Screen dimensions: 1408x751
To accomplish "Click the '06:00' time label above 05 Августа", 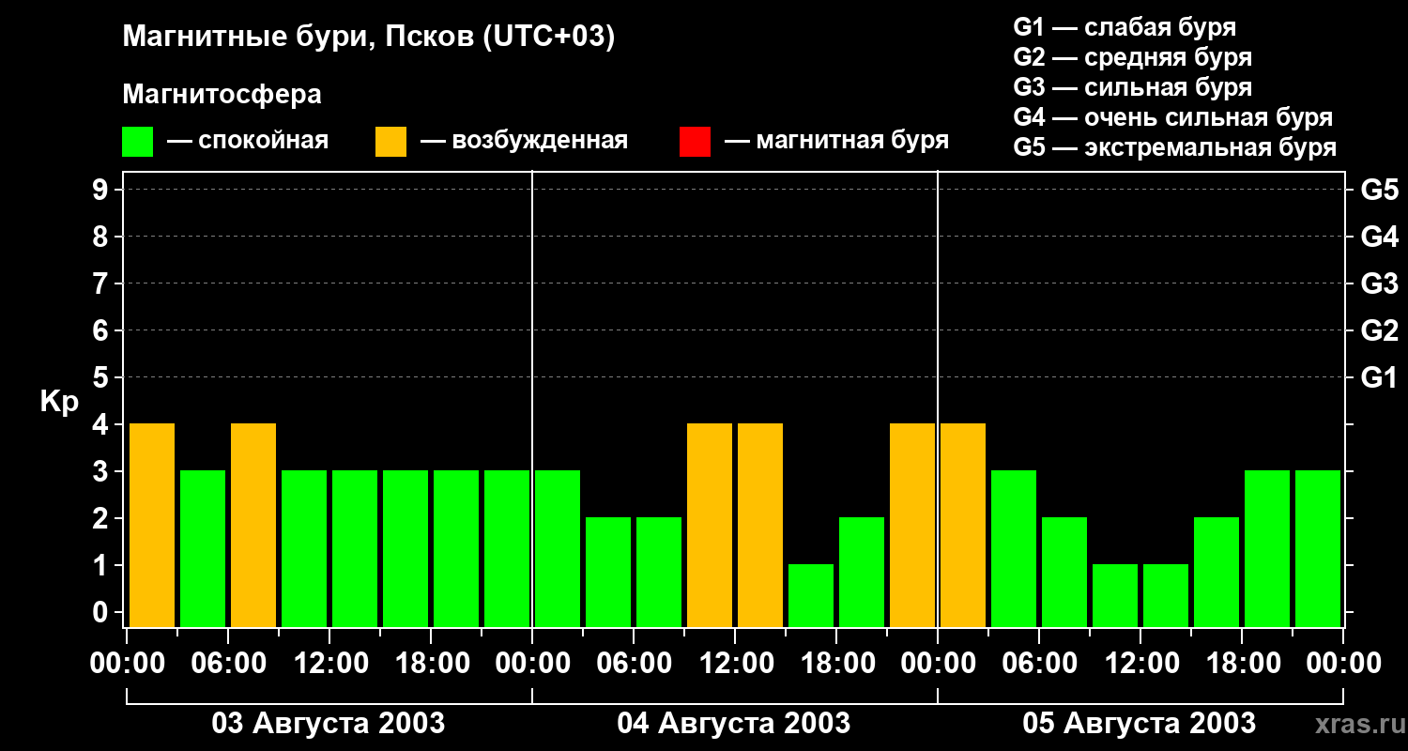I will click(1039, 663).
